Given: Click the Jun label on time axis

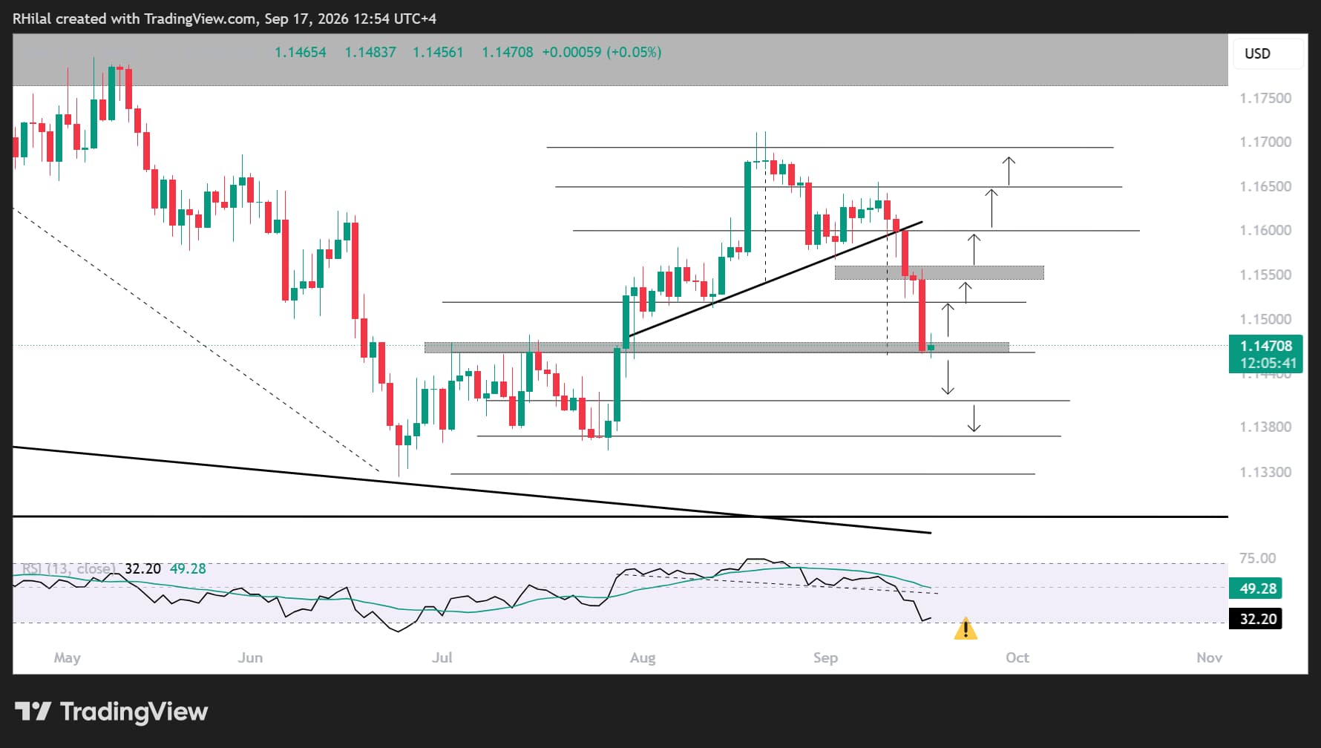Looking at the screenshot, I should coord(250,657).
